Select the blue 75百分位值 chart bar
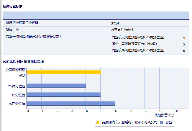This screenshot has height=131, width=192. point(71,104)
